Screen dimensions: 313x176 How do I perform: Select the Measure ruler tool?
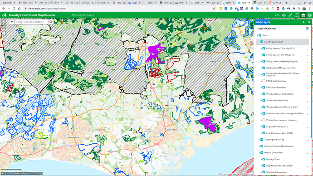click(x=290, y=15)
